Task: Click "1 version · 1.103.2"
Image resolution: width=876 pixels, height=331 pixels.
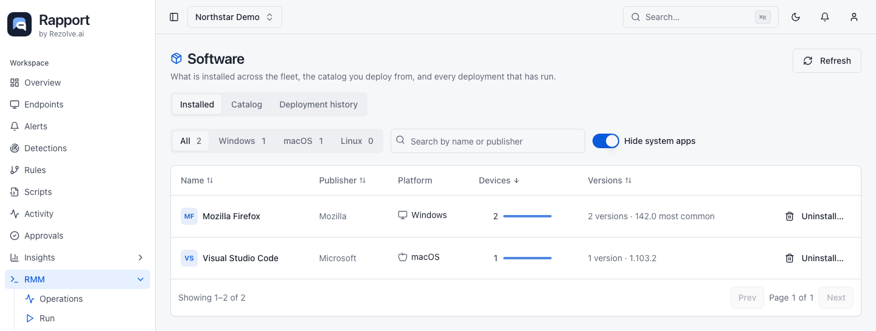Action: point(622,258)
